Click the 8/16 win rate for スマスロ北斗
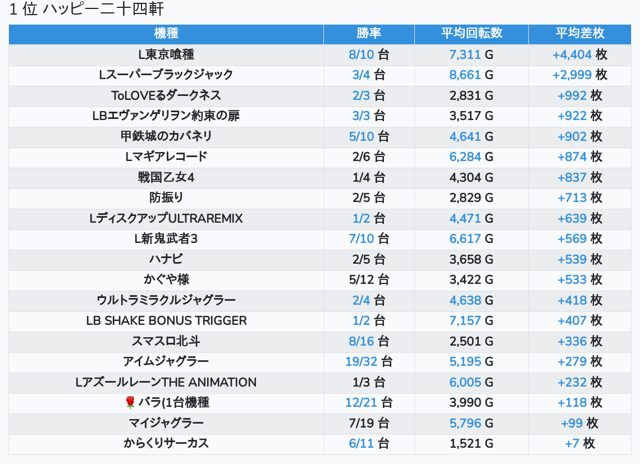Viewport: 640px width, 464px height. tap(361, 341)
